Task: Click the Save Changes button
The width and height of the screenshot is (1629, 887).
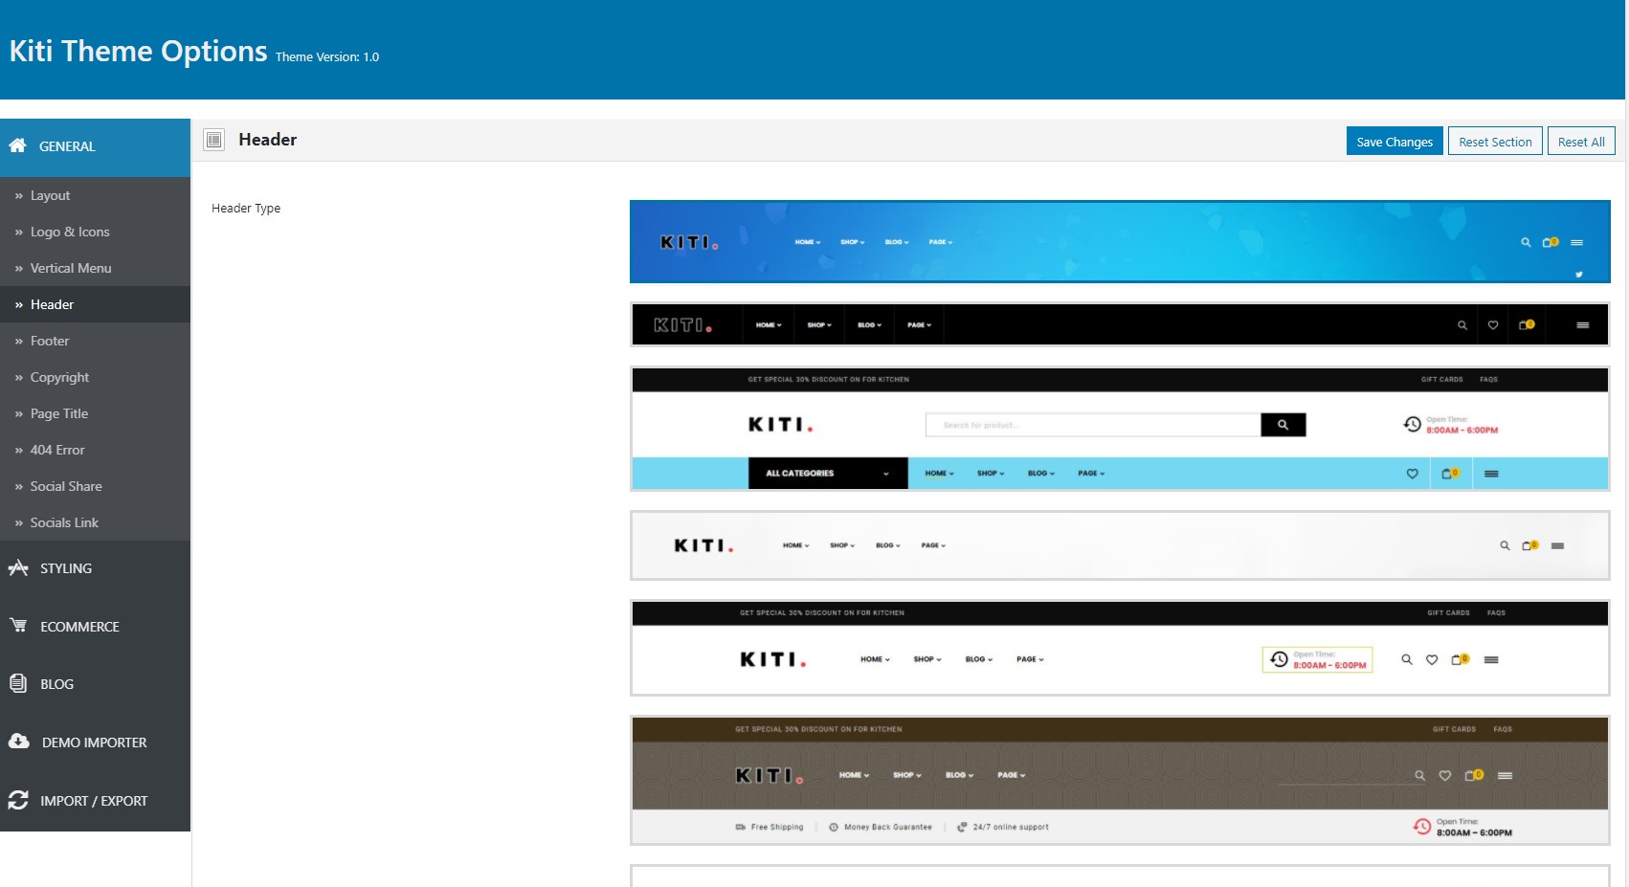Action: coord(1395,142)
